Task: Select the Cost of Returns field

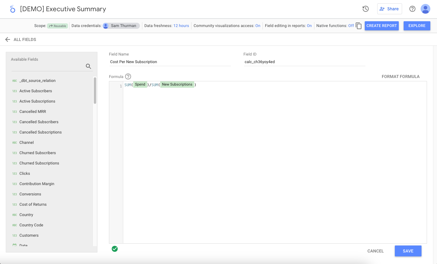Action: click(33, 205)
